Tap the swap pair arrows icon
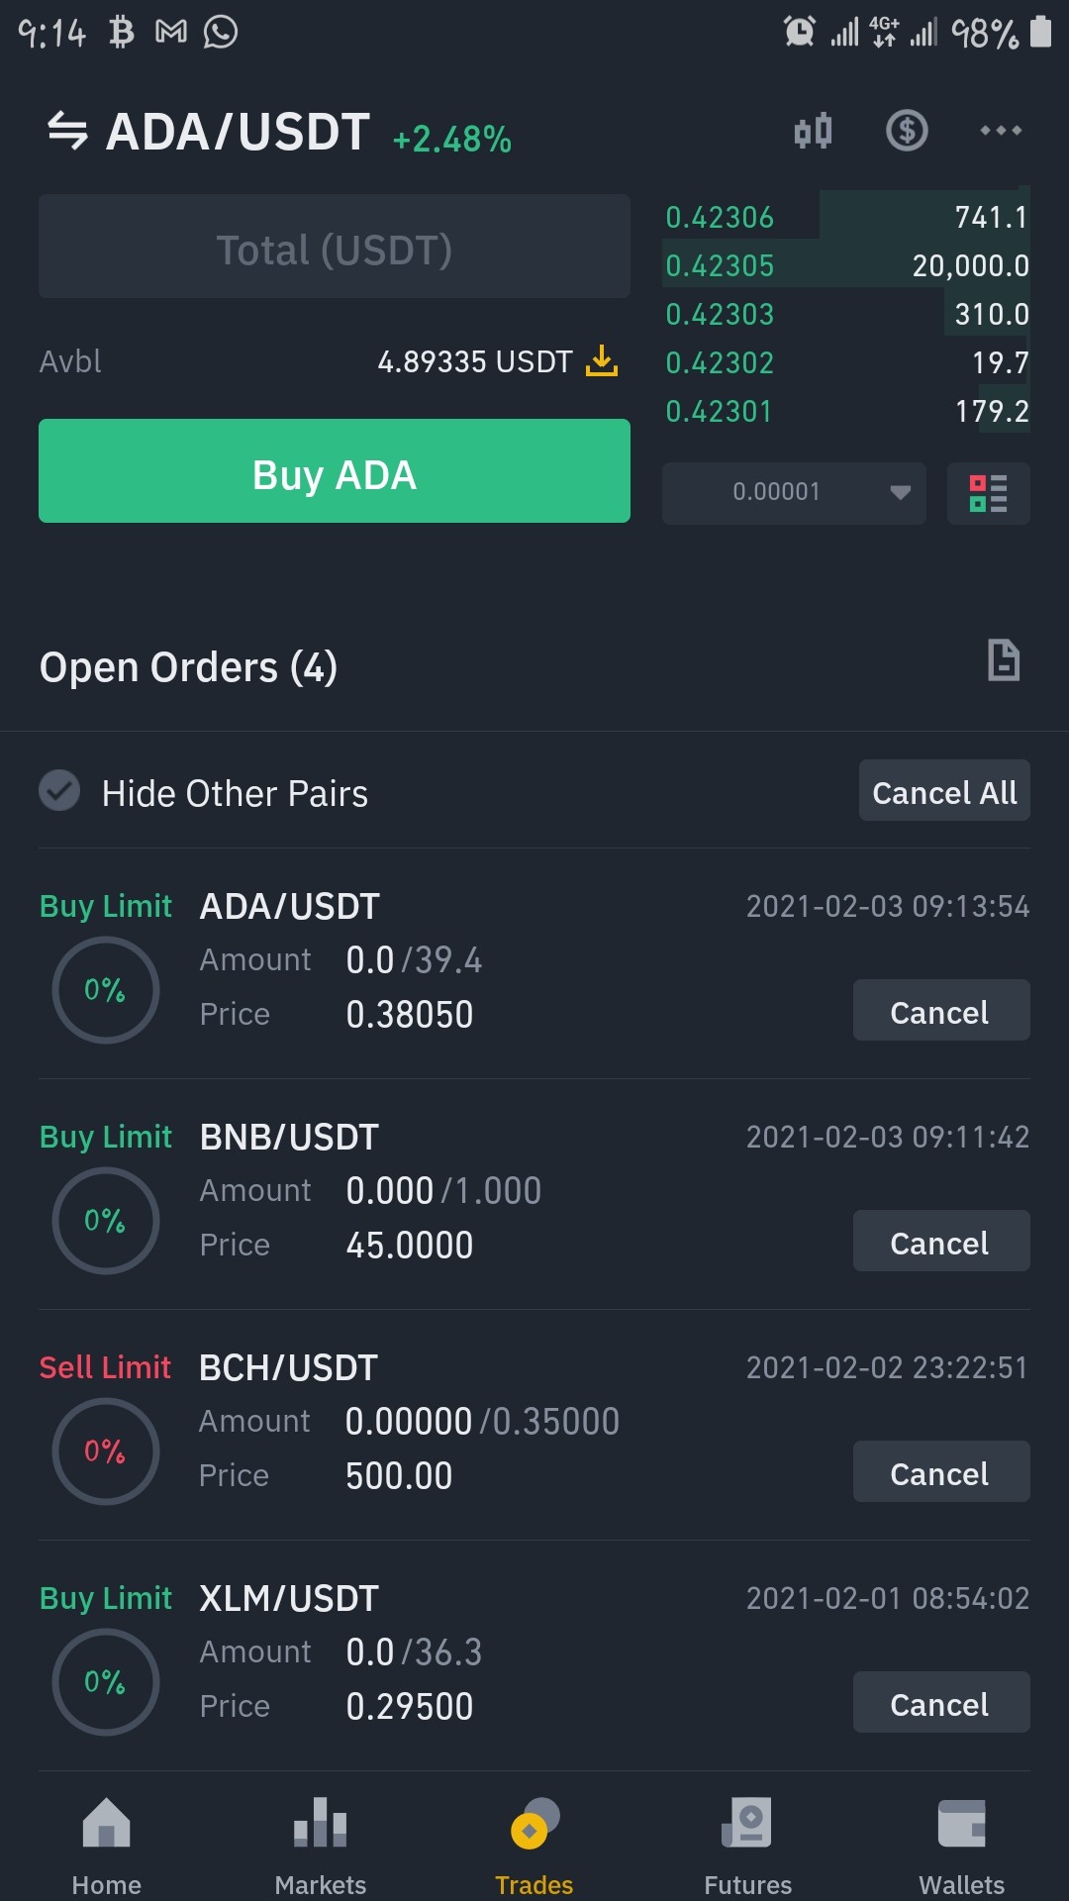Screen dimensions: 1069x1901 (67, 131)
